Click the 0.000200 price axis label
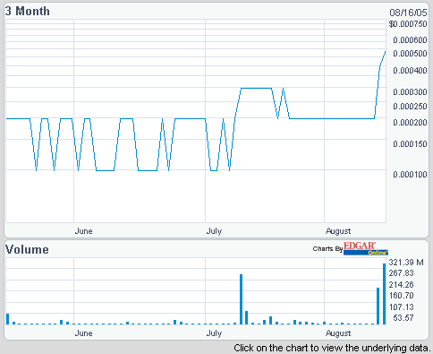This screenshot has height=354, width=433. pos(410,123)
